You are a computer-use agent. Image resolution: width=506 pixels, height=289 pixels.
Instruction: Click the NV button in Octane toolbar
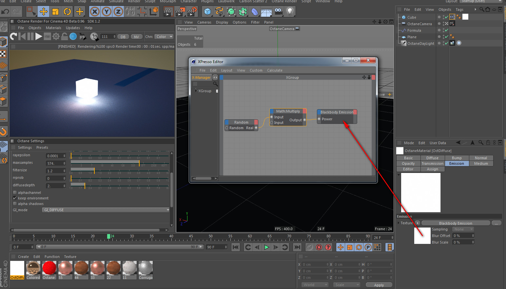point(136,37)
